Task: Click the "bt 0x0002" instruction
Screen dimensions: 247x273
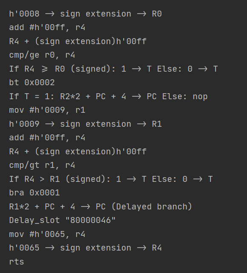Action: tap(32, 83)
